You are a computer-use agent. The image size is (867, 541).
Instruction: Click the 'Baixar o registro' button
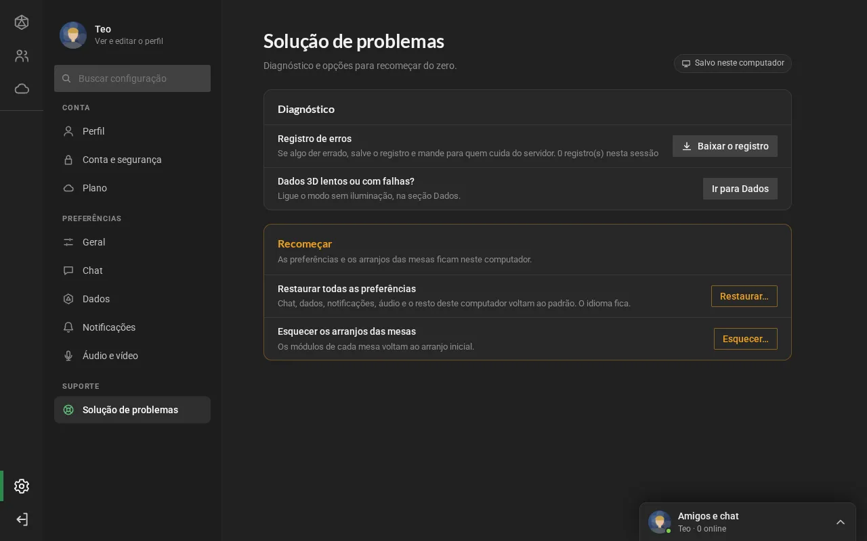coord(725,146)
